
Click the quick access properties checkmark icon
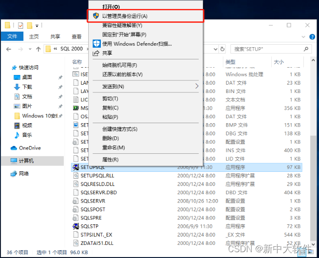point(20,25)
